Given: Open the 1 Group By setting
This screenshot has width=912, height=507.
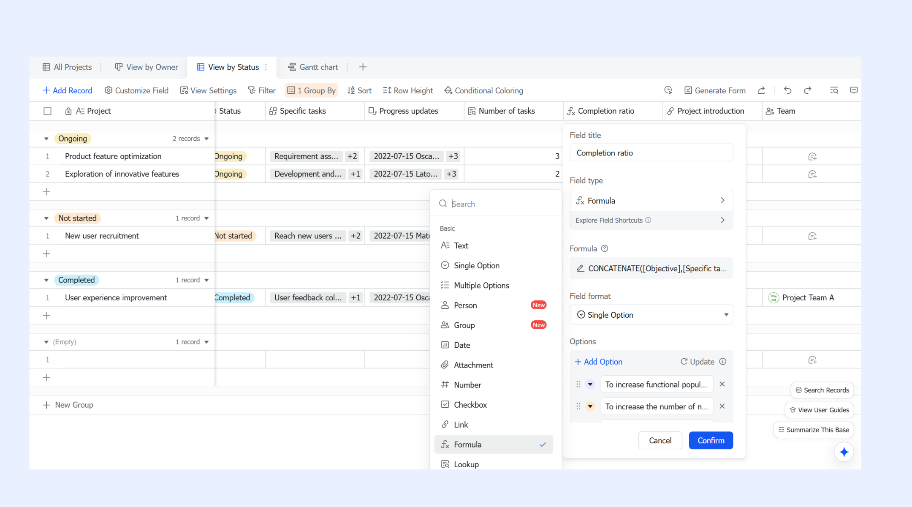Looking at the screenshot, I should (311, 90).
